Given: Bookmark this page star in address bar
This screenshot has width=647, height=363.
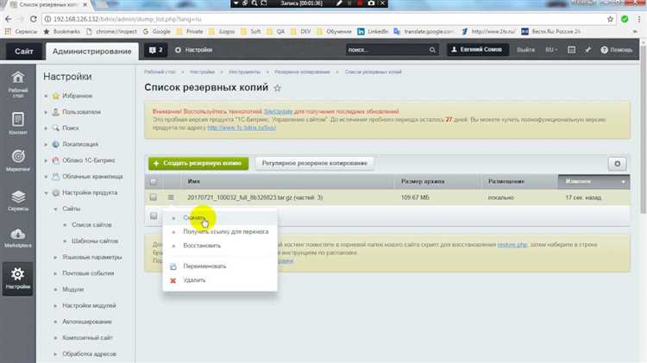Looking at the screenshot, I should pos(610,19).
